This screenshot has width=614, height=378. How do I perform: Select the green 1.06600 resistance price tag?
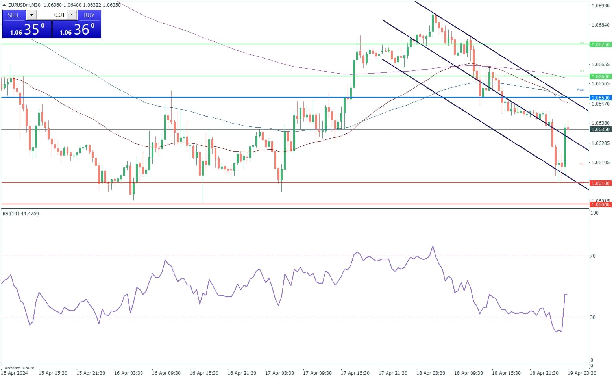pos(601,76)
